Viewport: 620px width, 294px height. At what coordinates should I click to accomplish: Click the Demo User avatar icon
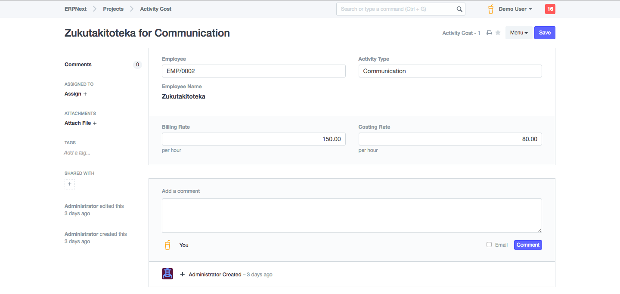[x=491, y=9]
